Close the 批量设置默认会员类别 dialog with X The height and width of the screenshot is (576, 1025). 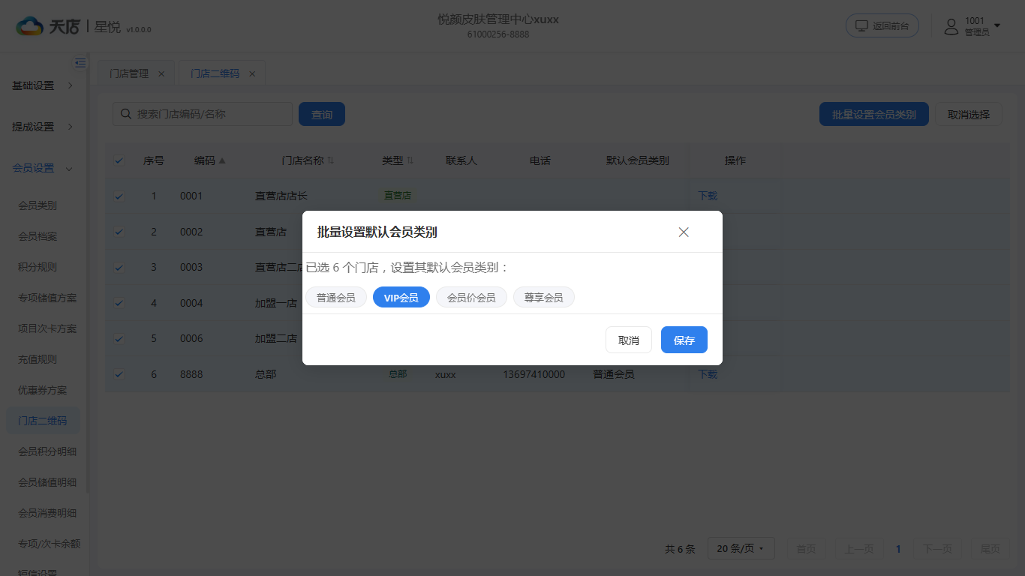click(x=684, y=232)
